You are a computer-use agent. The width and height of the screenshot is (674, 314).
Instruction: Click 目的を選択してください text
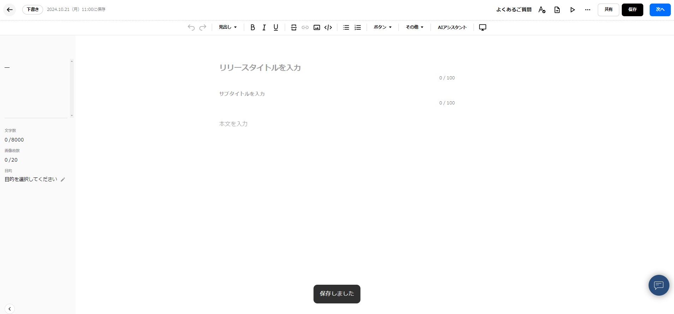tap(31, 179)
